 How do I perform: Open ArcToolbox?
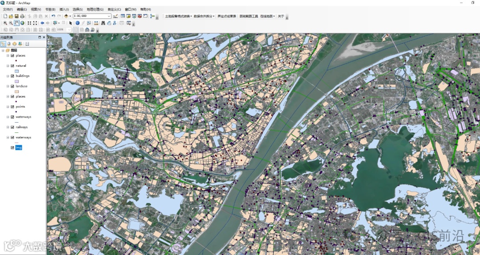140,16
